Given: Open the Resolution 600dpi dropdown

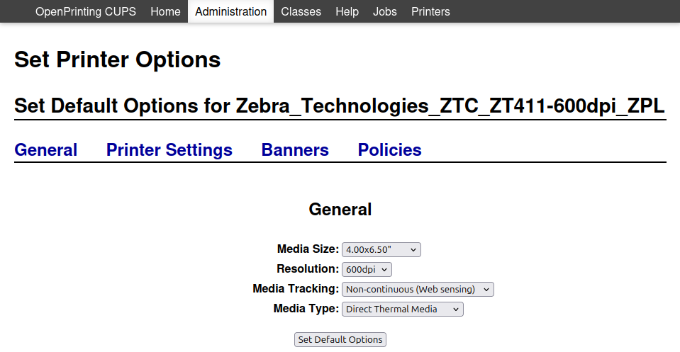Looking at the screenshot, I should (367, 269).
